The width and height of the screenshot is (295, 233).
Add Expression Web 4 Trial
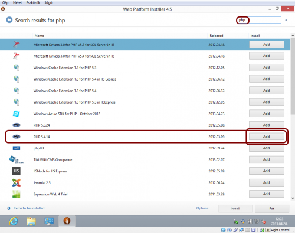[x=267, y=194]
